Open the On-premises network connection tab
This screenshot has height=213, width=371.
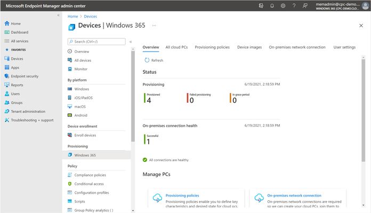click(297, 47)
